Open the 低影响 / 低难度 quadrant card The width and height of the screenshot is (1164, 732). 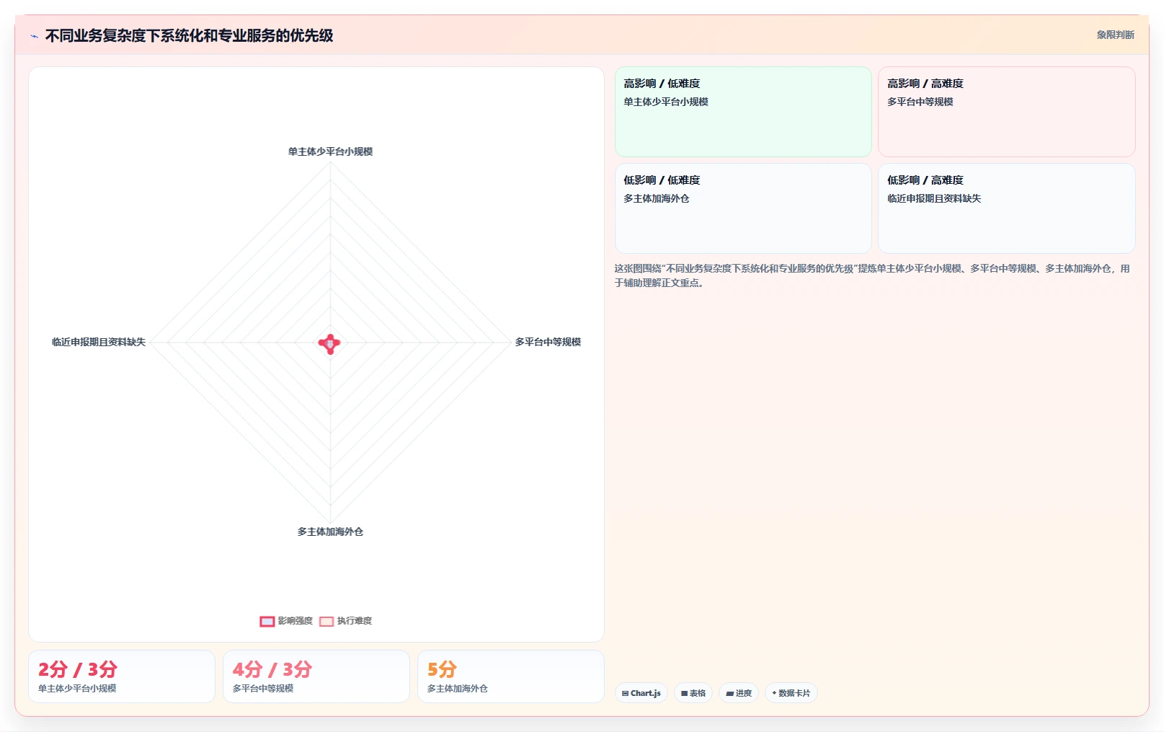tap(743, 208)
